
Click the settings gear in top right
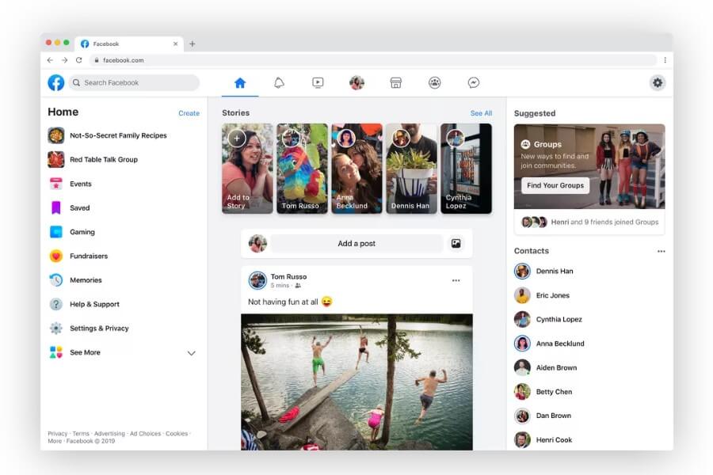coord(658,82)
